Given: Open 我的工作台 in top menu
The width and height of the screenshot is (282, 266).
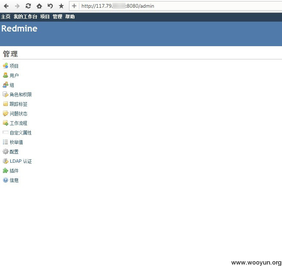Looking at the screenshot, I should [25, 17].
